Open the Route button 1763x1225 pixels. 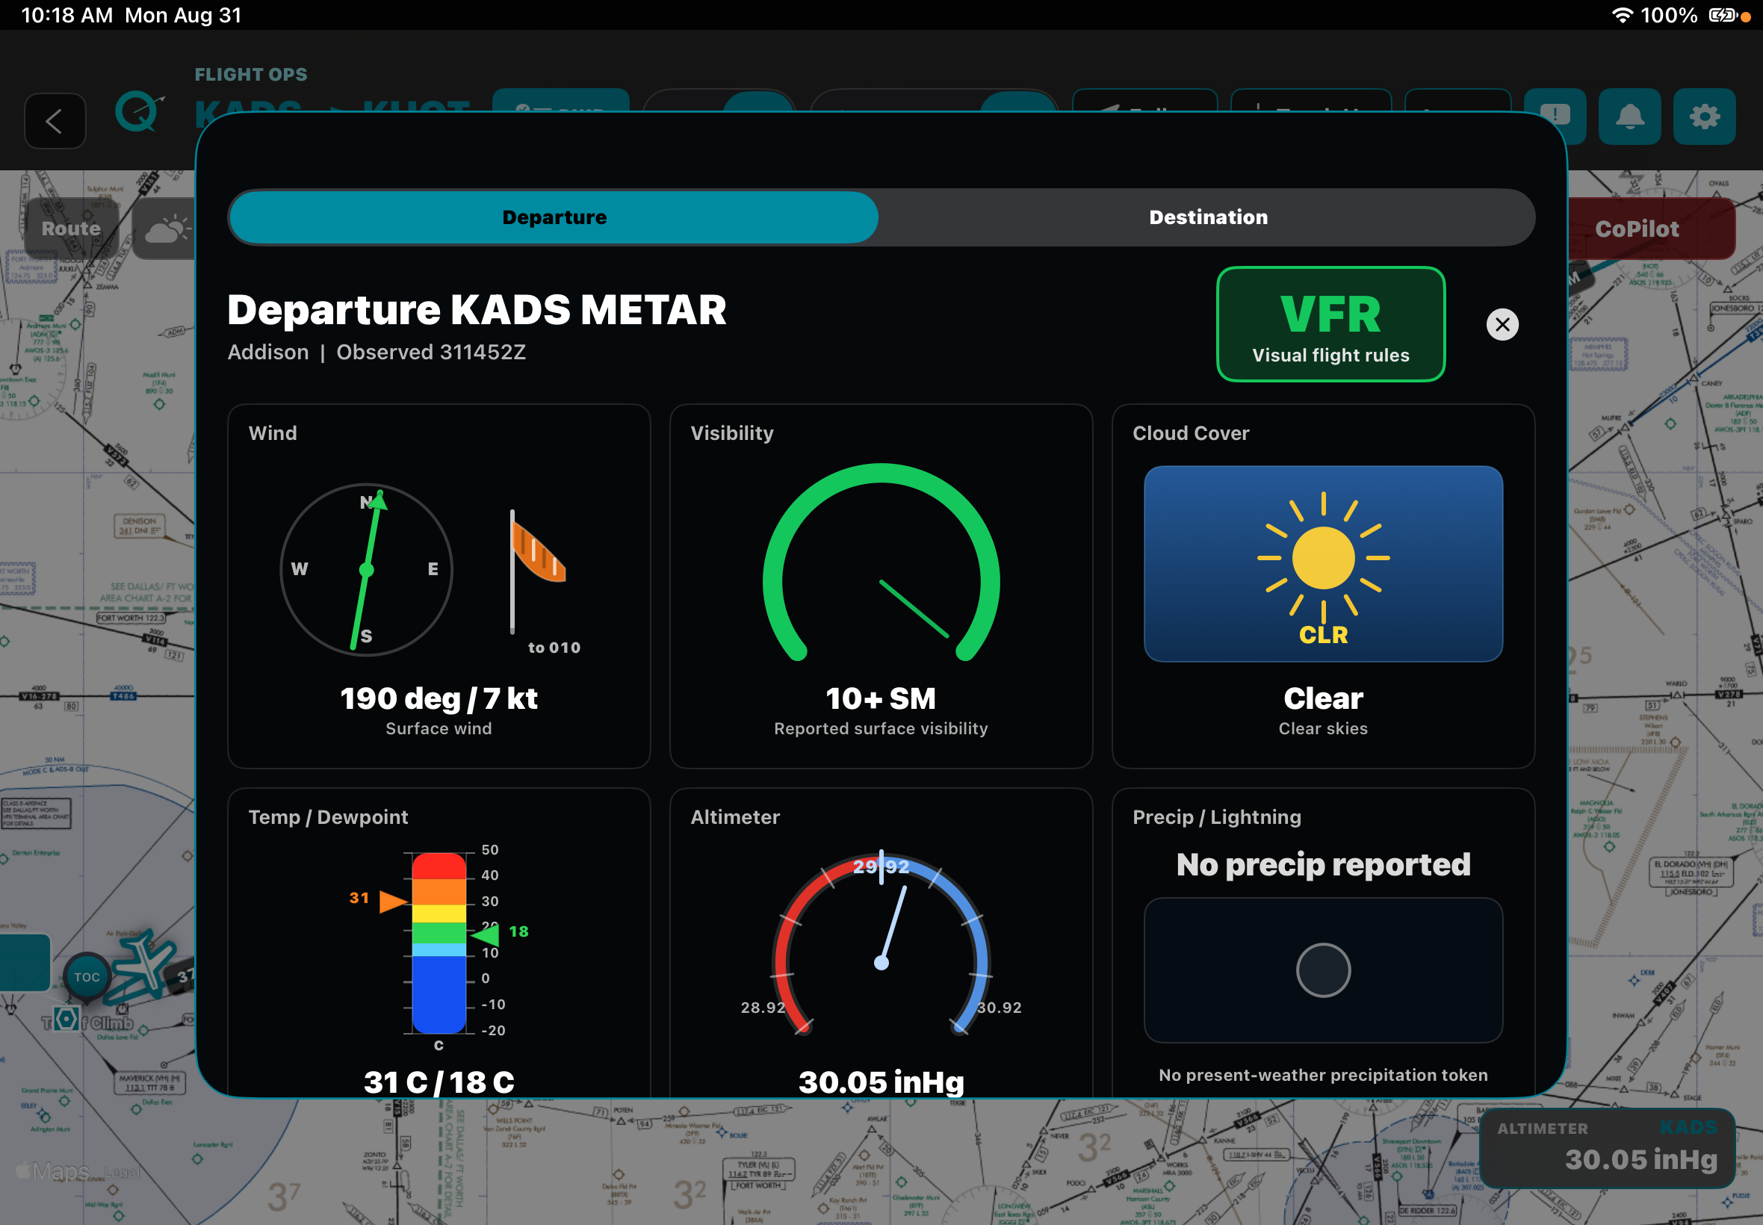tap(71, 229)
